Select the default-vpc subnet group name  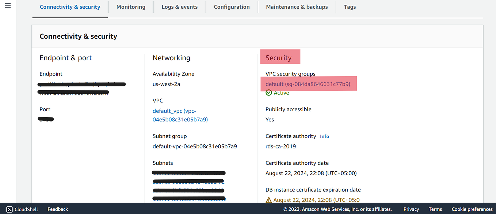click(x=195, y=146)
